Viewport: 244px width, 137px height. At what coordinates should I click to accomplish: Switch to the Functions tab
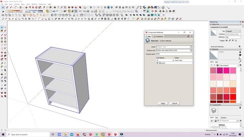click(x=158, y=37)
